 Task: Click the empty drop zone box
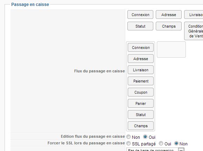(x=171, y=49)
